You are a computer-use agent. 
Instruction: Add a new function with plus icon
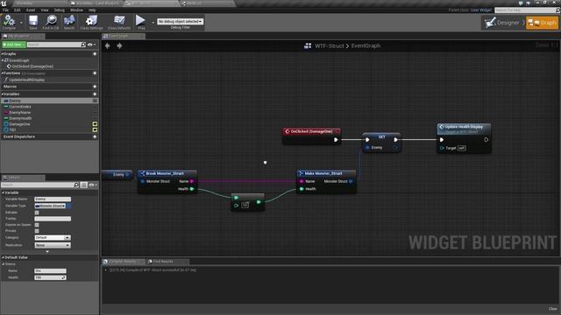click(x=95, y=73)
